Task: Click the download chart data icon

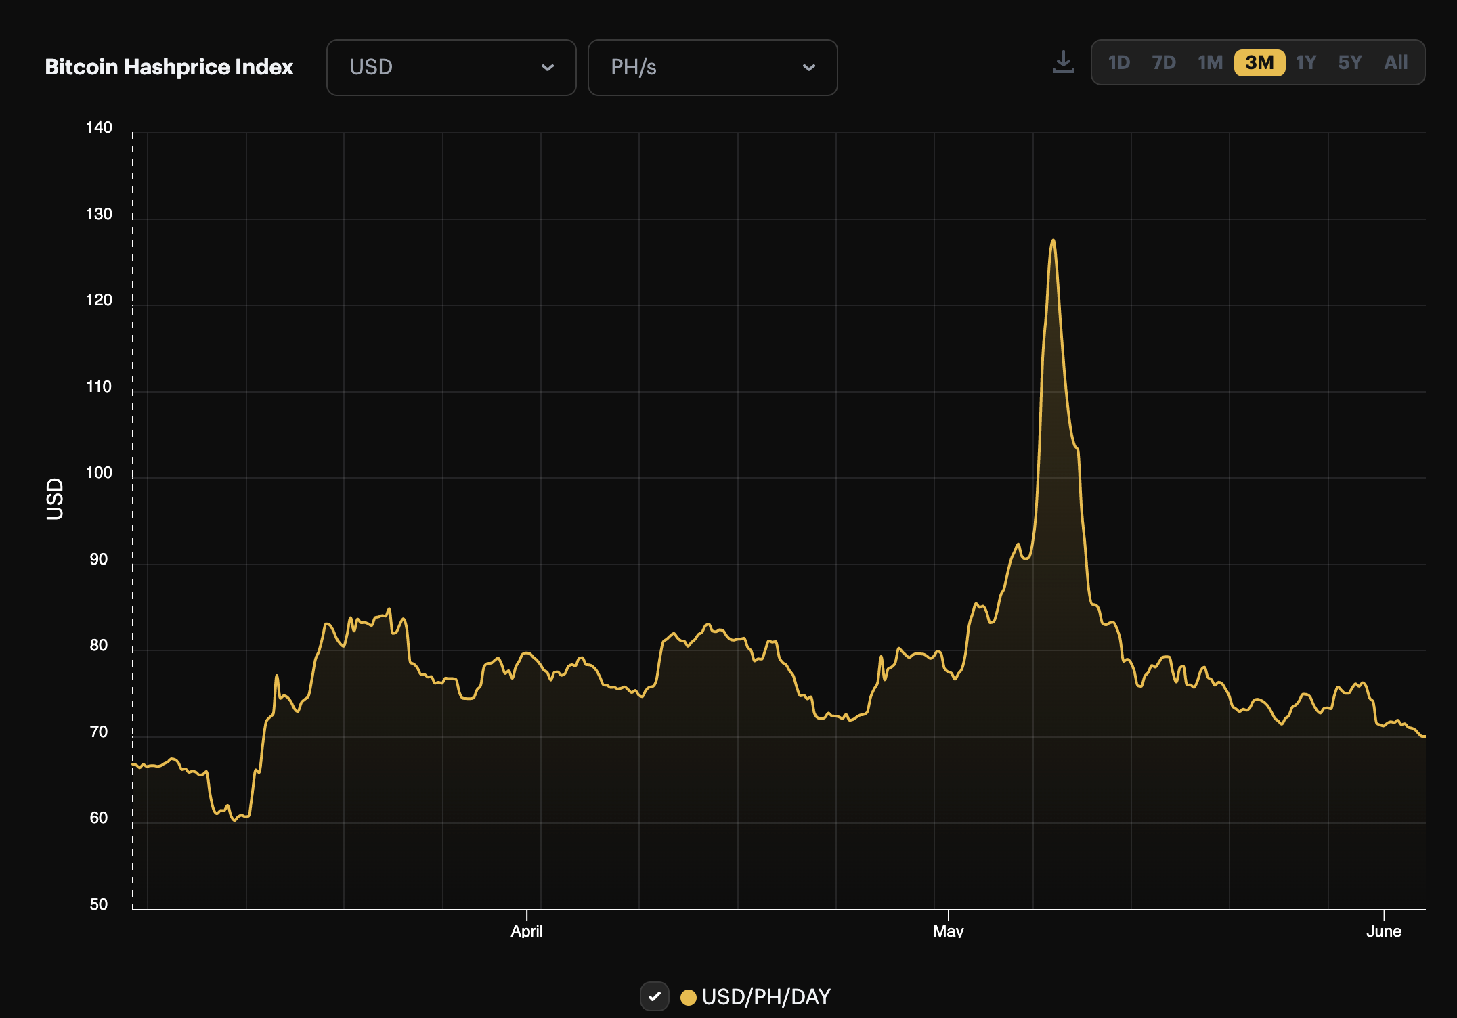Action: 1063,62
